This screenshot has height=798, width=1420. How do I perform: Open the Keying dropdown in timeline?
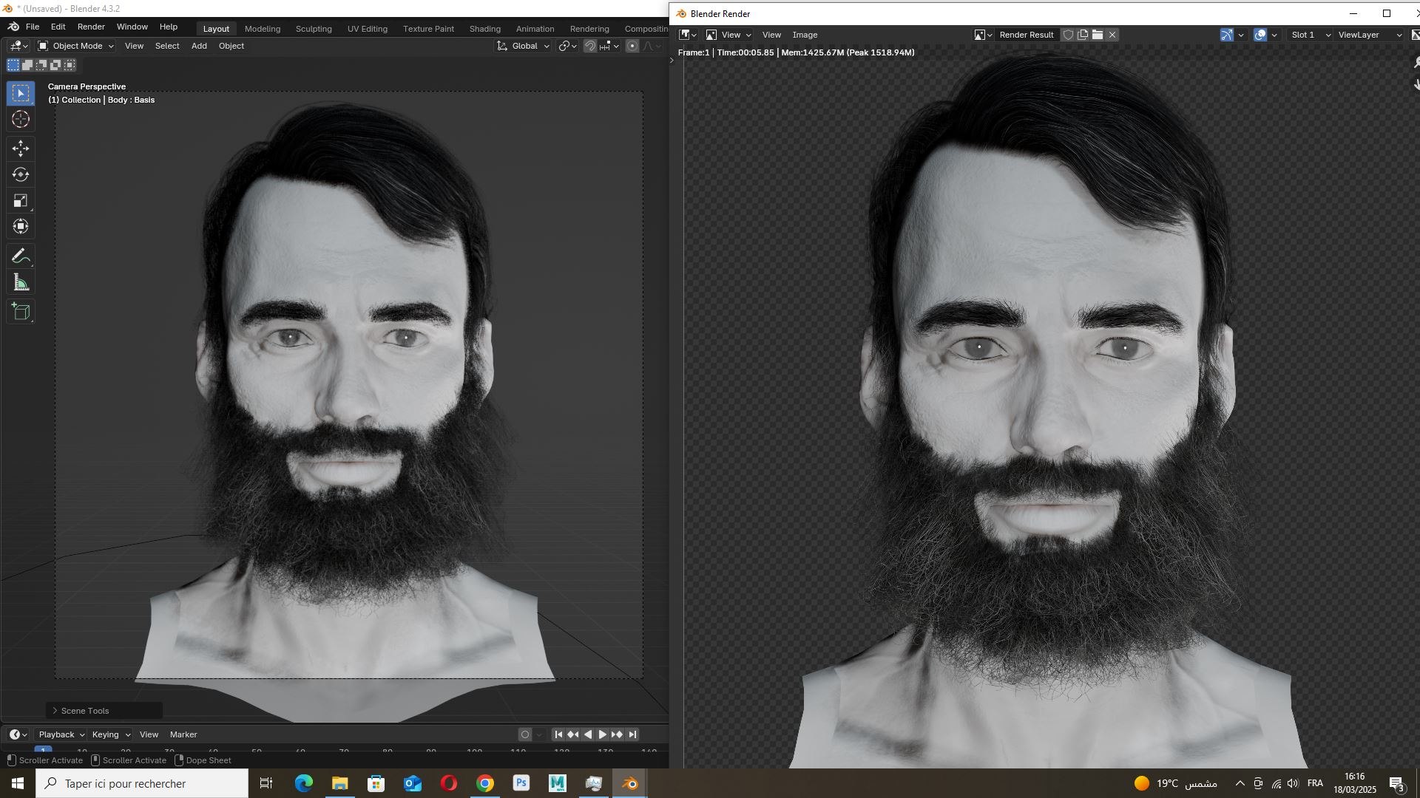[x=111, y=734]
